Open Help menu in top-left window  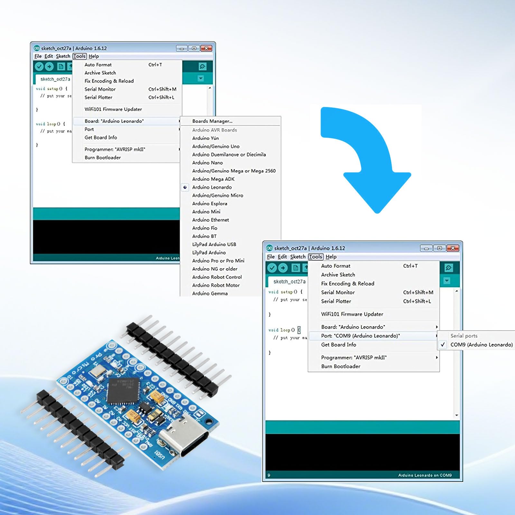(x=94, y=56)
